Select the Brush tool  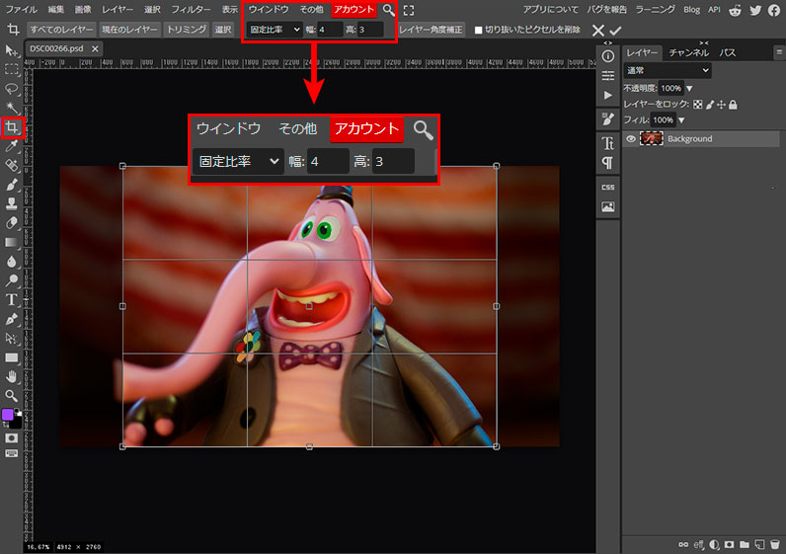click(x=11, y=184)
